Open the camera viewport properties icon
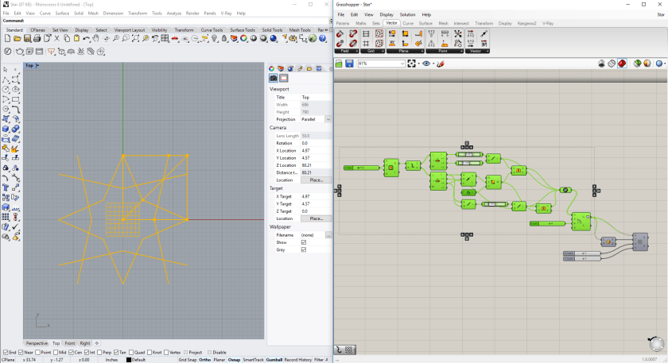Image resolution: width=668 pixels, height=363 pixels. coord(274,78)
